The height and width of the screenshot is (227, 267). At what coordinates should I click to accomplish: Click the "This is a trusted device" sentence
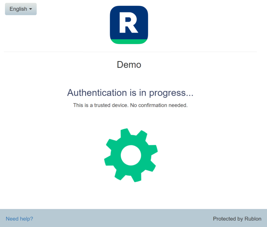point(101,106)
